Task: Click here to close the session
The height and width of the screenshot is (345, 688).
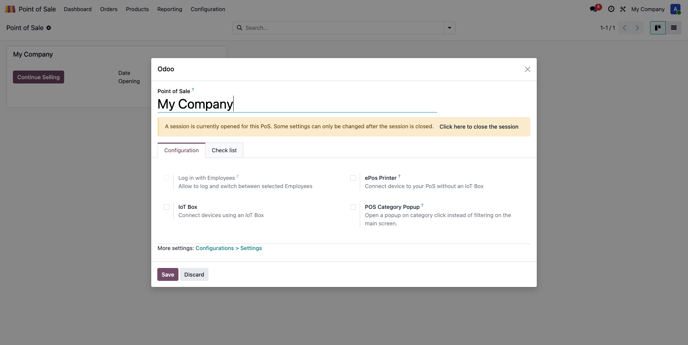Action: coord(479,126)
